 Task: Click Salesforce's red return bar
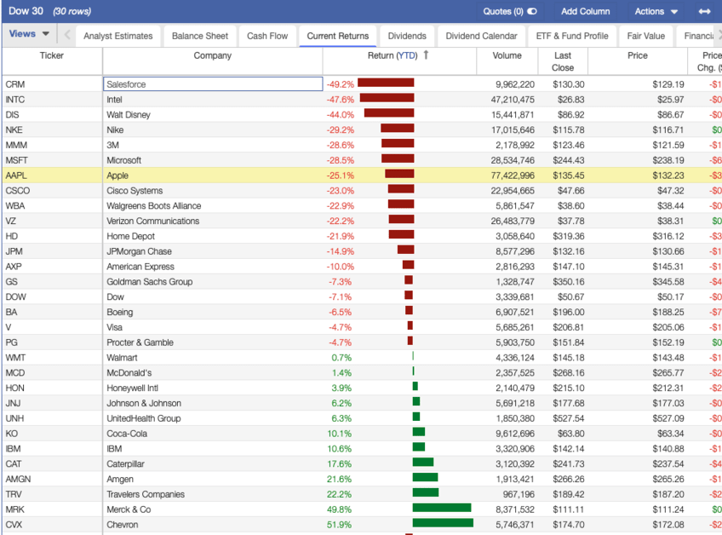(386, 83)
